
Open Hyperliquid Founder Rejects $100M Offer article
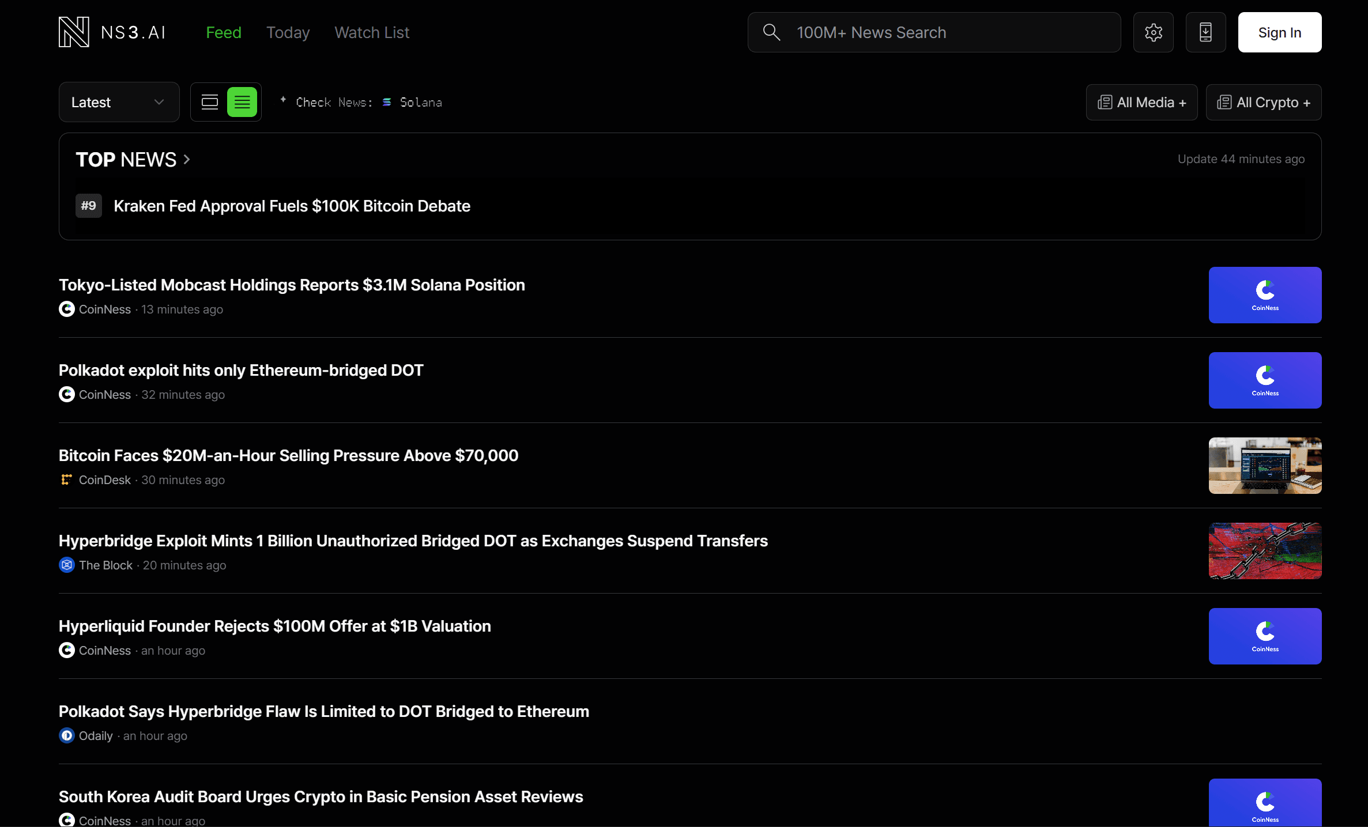tap(275, 626)
